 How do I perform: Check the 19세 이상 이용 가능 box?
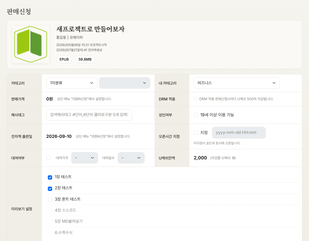[196, 115]
